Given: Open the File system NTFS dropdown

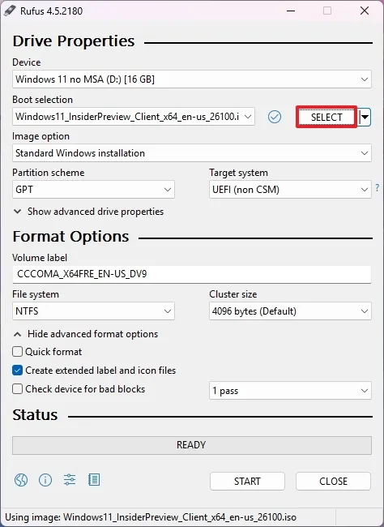Looking at the screenshot, I should (x=93, y=311).
